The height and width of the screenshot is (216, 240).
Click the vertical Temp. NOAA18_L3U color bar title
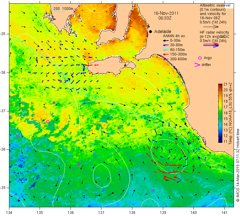pyautogui.click(x=230, y=113)
